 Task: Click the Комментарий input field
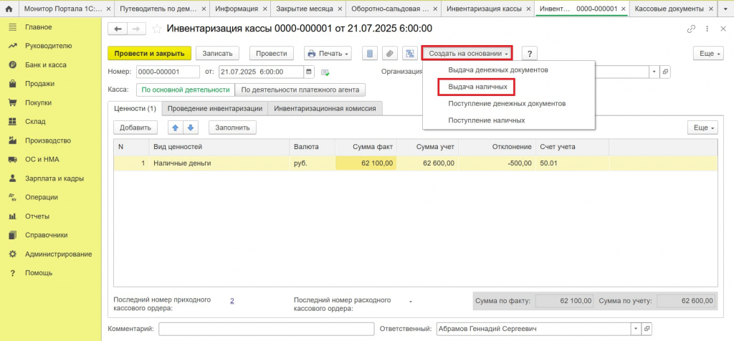[267, 329]
